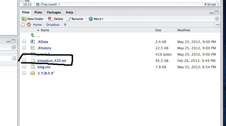
Task: Open the とりあえず folder
Action: [46, 73]
